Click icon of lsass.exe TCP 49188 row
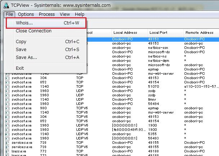219x156 pixels. tap(7, 152)
